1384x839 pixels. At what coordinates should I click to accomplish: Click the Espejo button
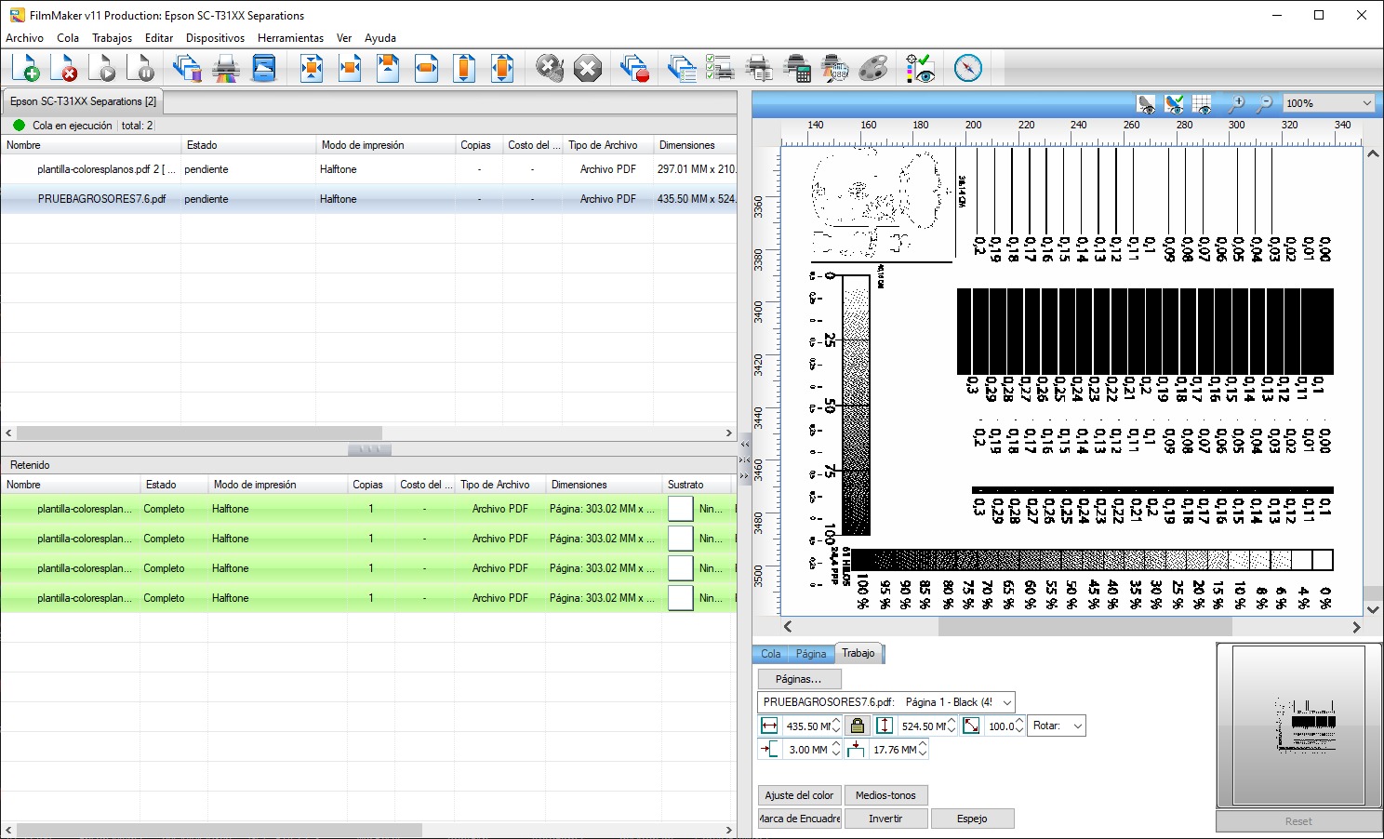tap(972, 819)
